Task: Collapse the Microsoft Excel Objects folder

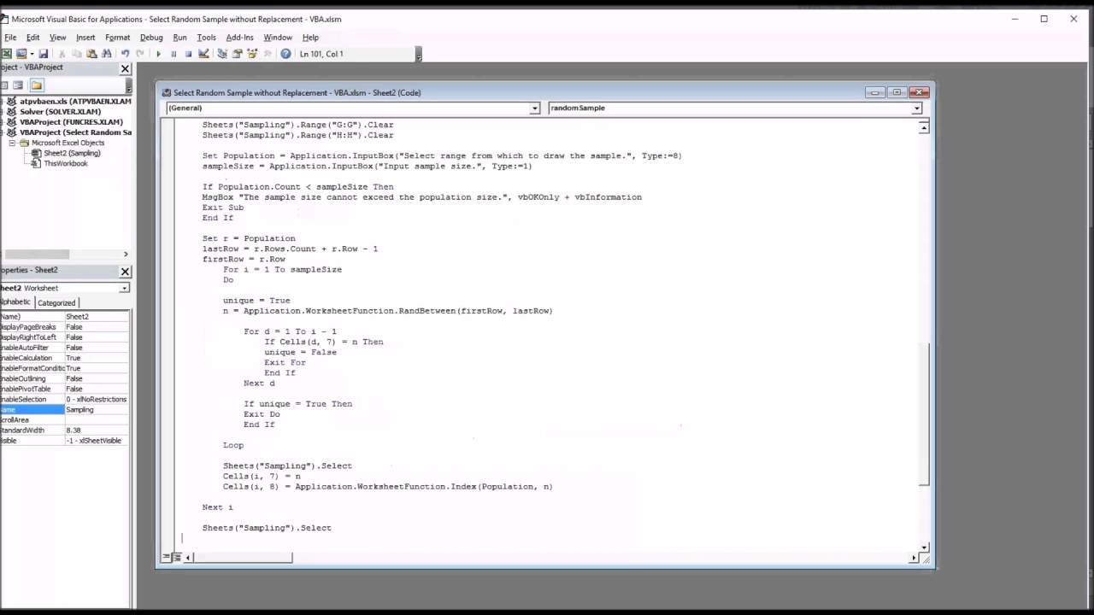Action: point(13,143)
